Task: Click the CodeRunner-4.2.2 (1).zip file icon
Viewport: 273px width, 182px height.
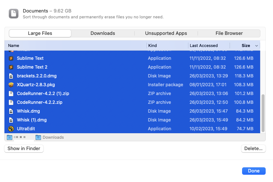Action: (11, 94)
